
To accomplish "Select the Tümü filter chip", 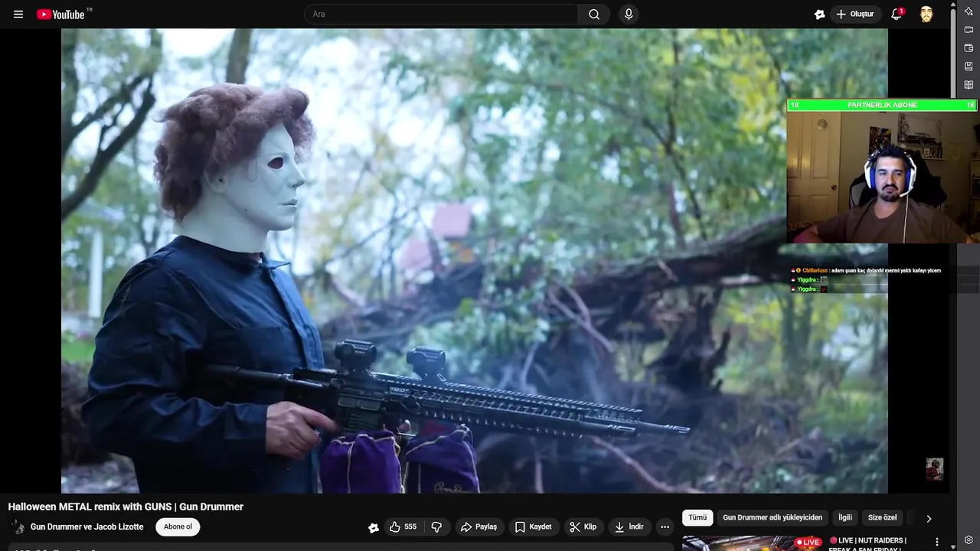I will [697, 517].
